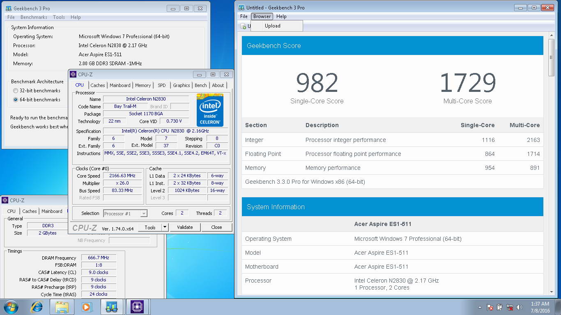Select CPU tab in background CPU-Z window

click(x=11, y=211)
